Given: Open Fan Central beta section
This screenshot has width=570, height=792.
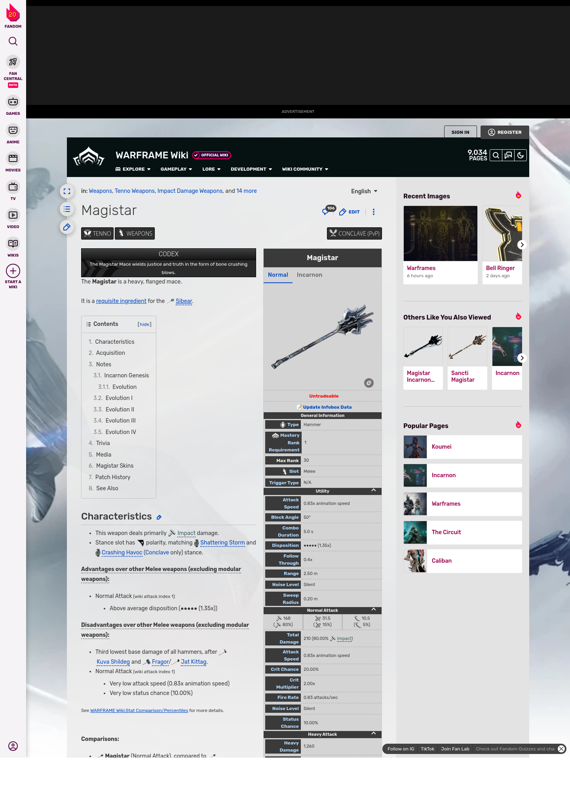Looking at the screenshot, I should [13, 71].
